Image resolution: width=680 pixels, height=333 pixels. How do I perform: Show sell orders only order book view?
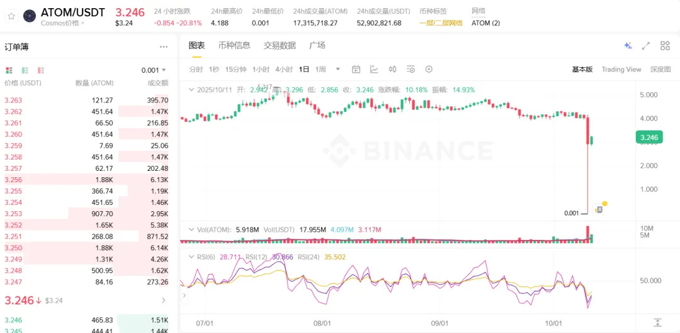(x=41, y=70)
